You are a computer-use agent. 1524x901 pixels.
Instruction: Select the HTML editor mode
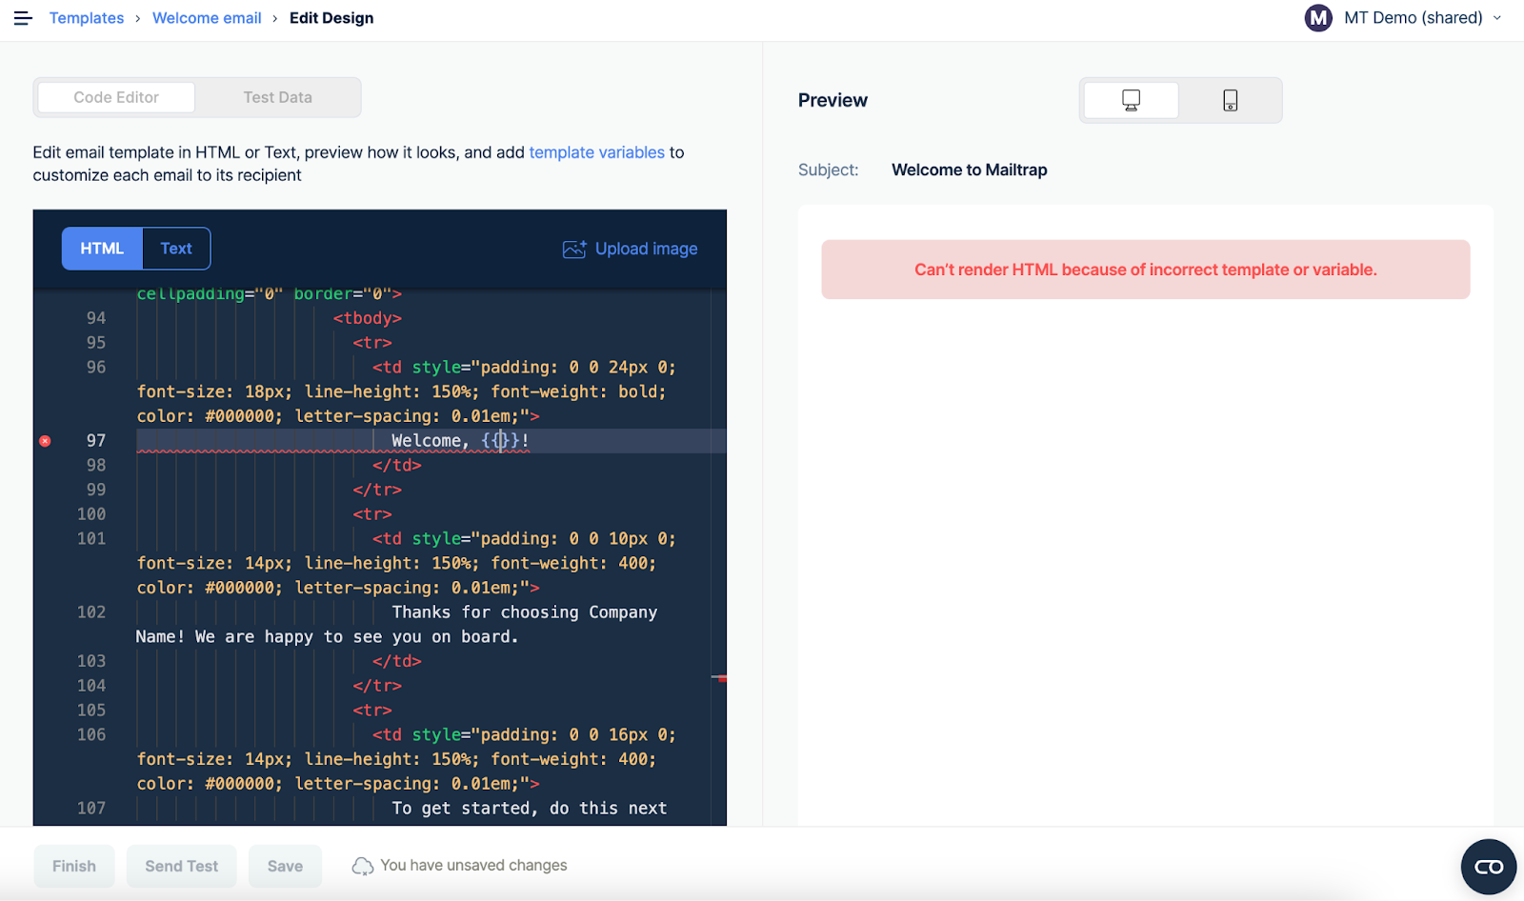click(102, 249)
